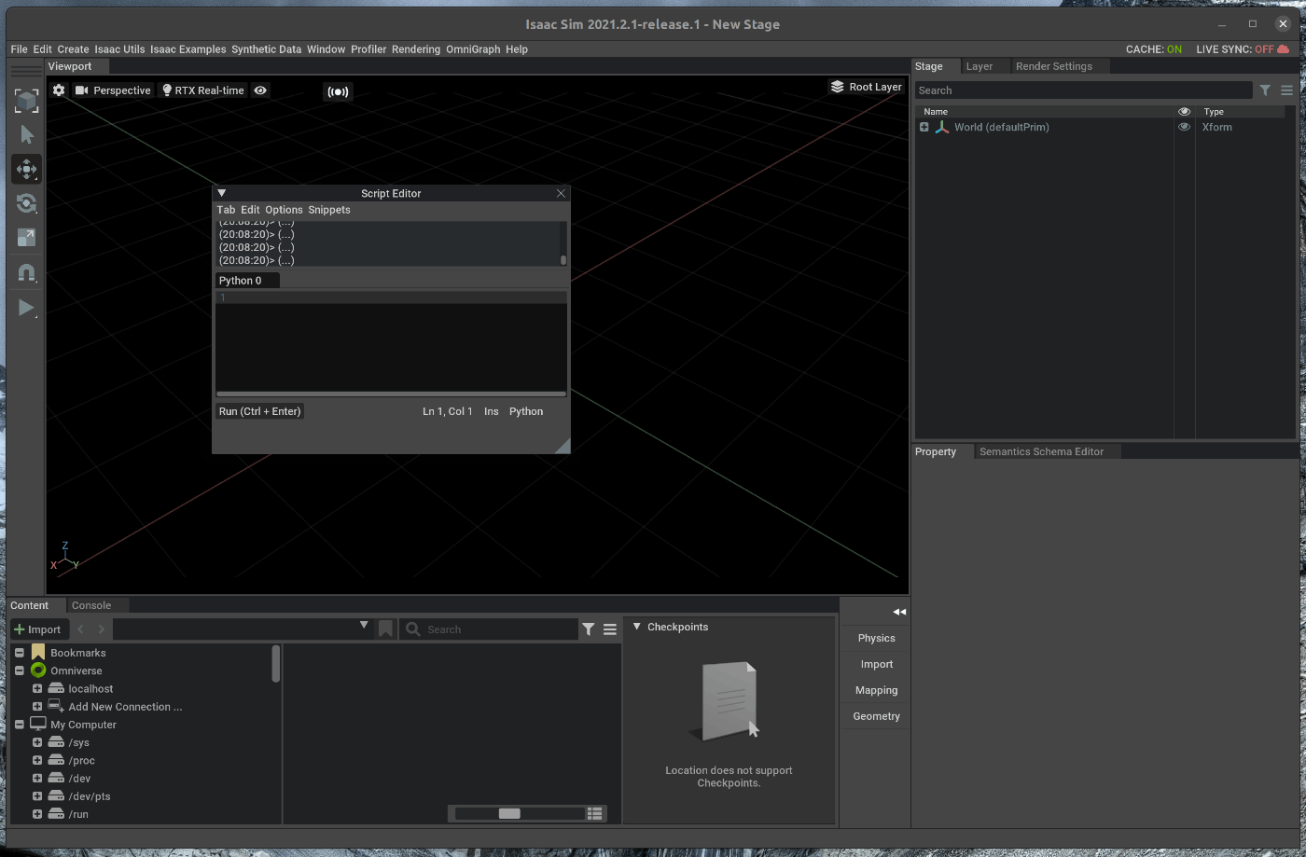The height and width of the screenshot is (857, 1306).
Task: Click the Content browser search field
Action: click(x=490, y=629)
